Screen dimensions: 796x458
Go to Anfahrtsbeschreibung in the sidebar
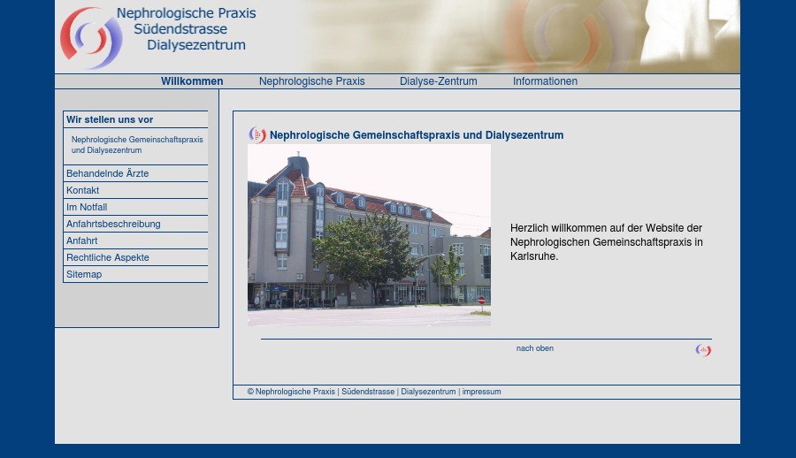[113, 224]
